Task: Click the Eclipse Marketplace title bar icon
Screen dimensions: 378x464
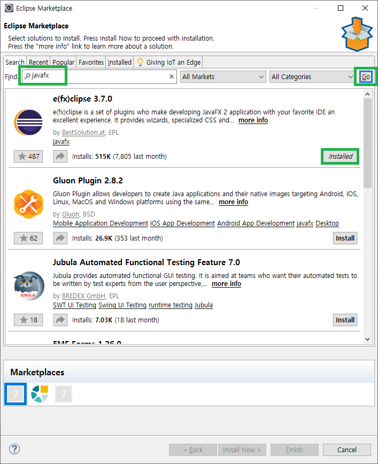Action: coord(9,8)
